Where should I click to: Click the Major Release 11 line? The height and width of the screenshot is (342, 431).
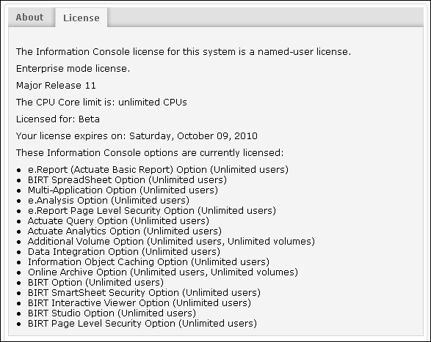[56, 85]
